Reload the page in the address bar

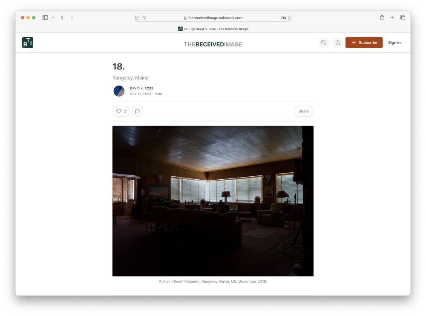coord(290,18)
